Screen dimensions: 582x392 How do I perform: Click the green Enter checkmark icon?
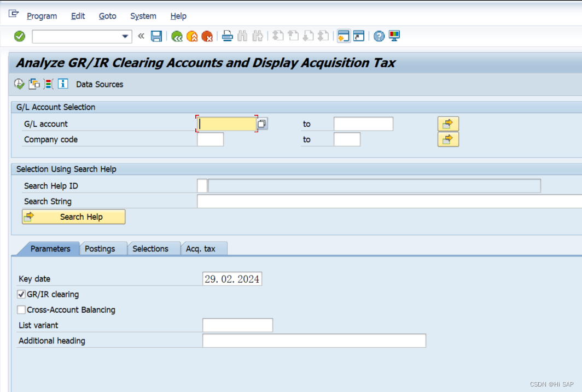click(x=19, y=36)
